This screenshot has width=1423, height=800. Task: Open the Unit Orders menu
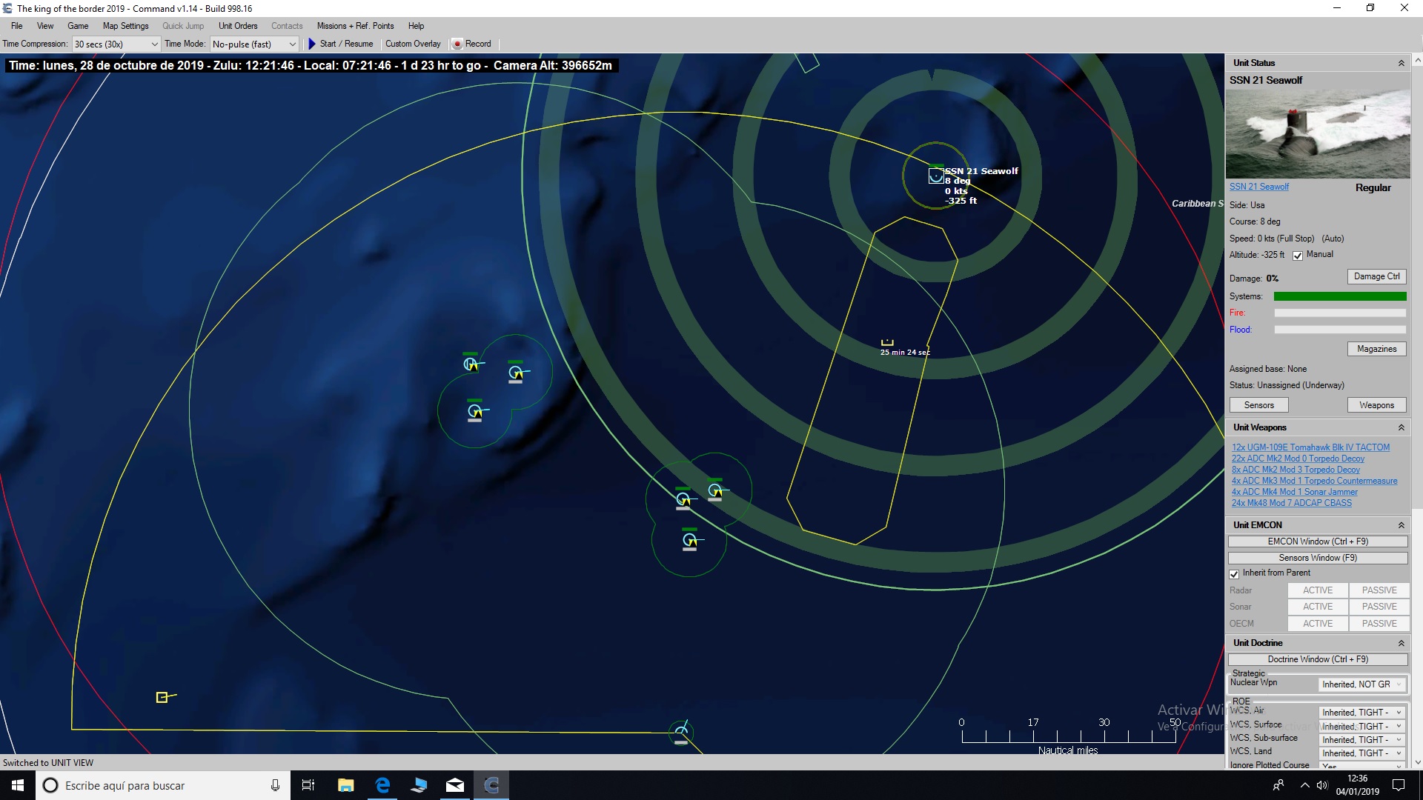237,26
